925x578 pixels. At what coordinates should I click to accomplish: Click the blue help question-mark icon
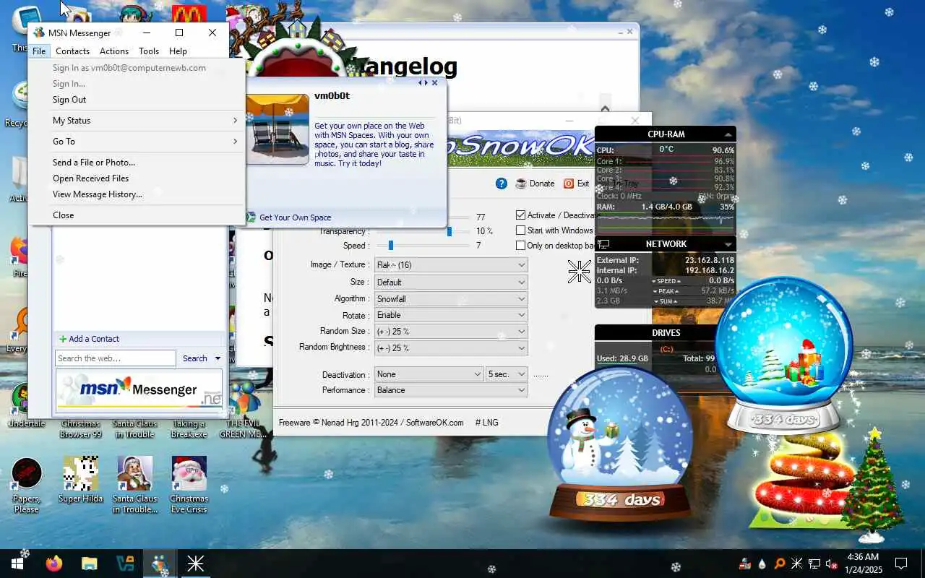click(x=502, y=184)
